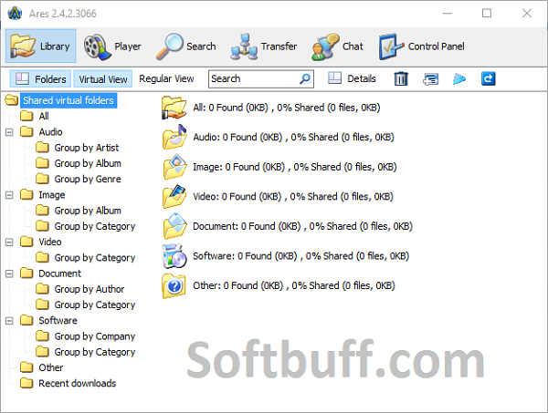The height and width of the screenshot is (413, 548).
Task: Click the Other question mark folder icon
Action: [x=174, y=286]
